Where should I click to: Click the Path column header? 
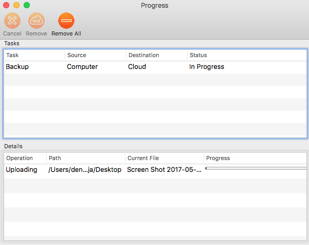coord(86,158)
